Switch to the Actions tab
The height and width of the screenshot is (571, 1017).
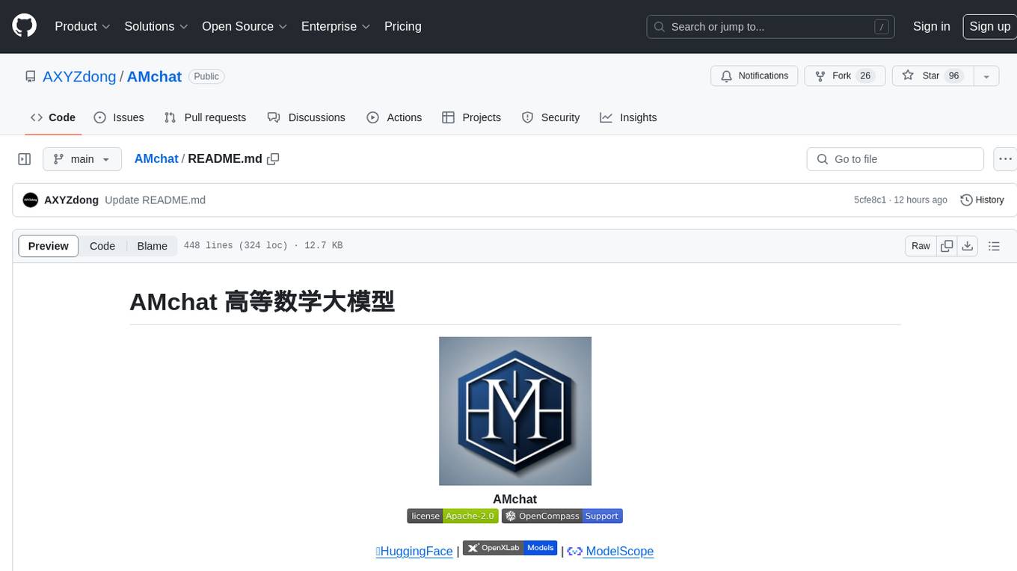(394, 117)
